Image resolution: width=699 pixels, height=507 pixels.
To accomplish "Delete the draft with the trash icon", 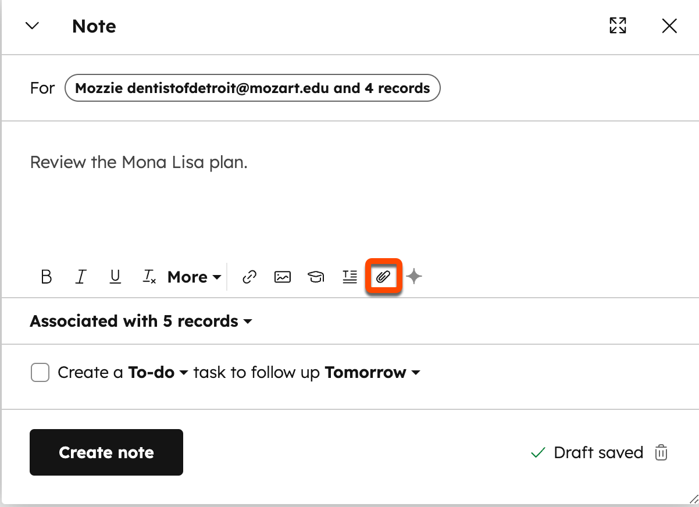I will tap(661, 452).
